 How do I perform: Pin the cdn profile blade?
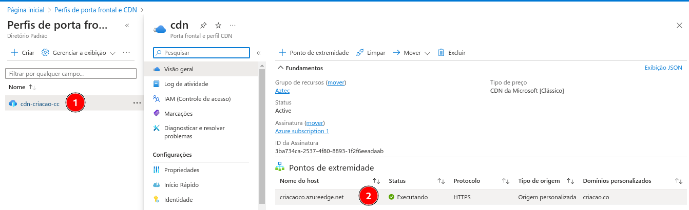pyautogui.click(x=203, y=25)
